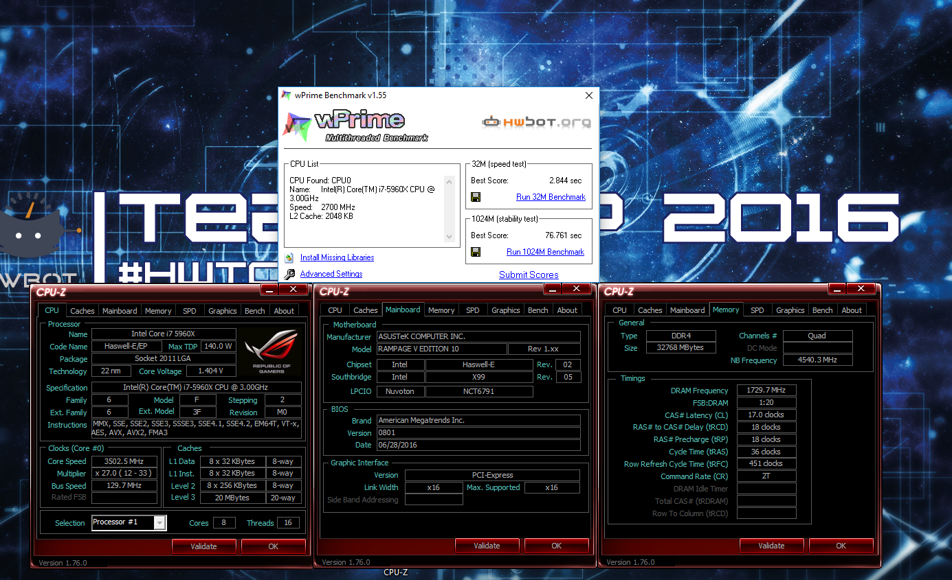
Task: Click the Max TDP value 140.0 W
Action: [x=219, y=347]
